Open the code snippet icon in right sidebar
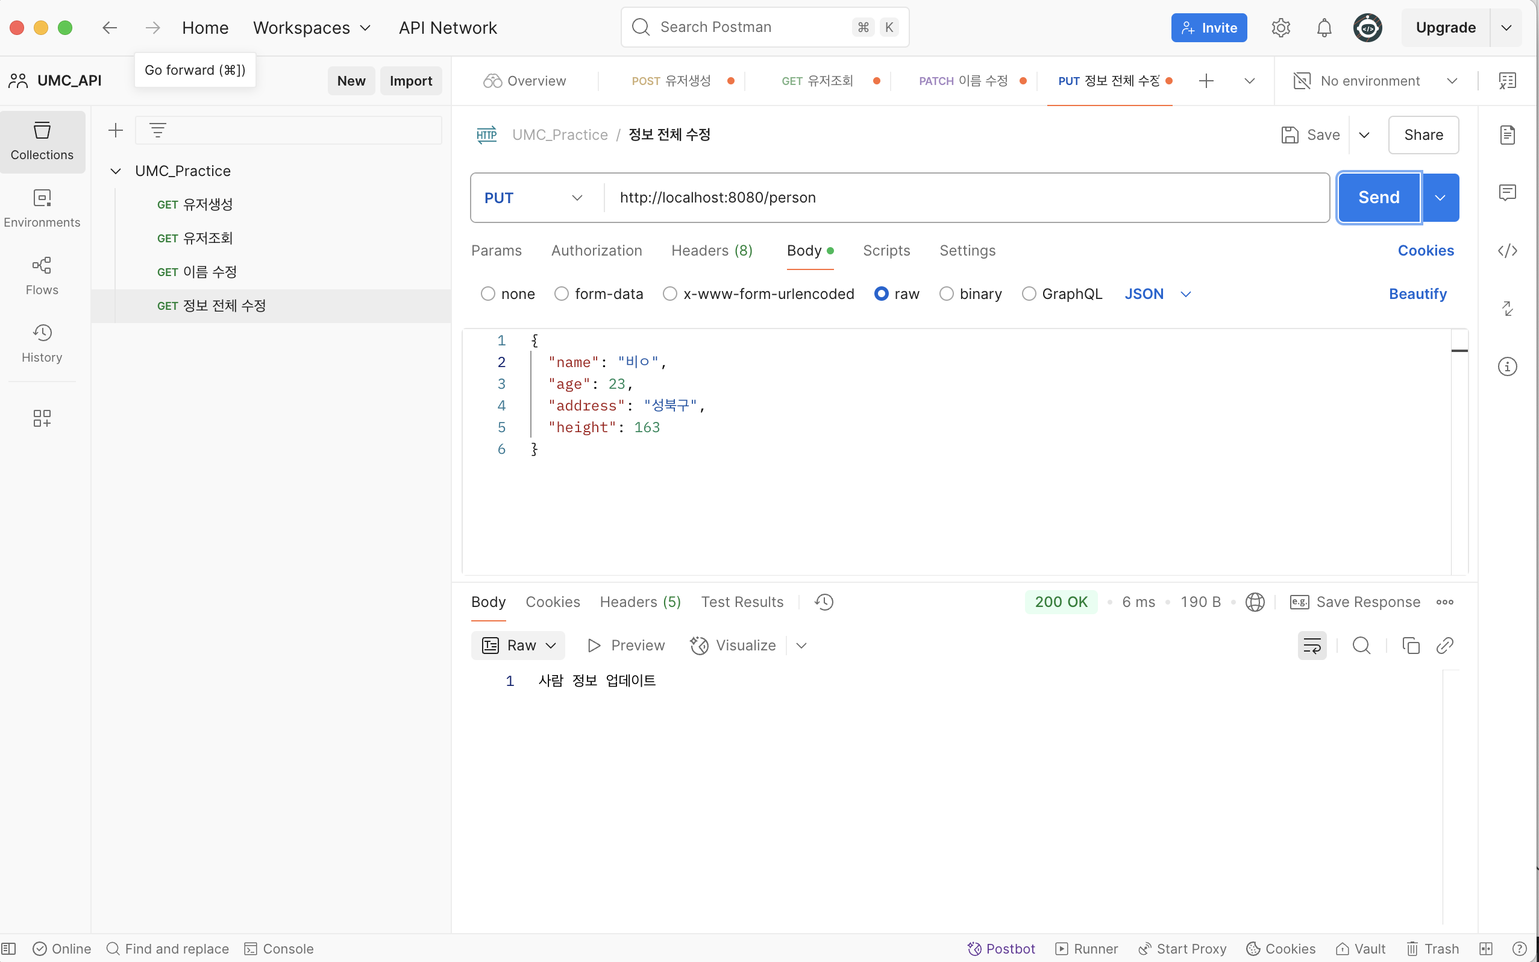 [x=1507, y=251]
